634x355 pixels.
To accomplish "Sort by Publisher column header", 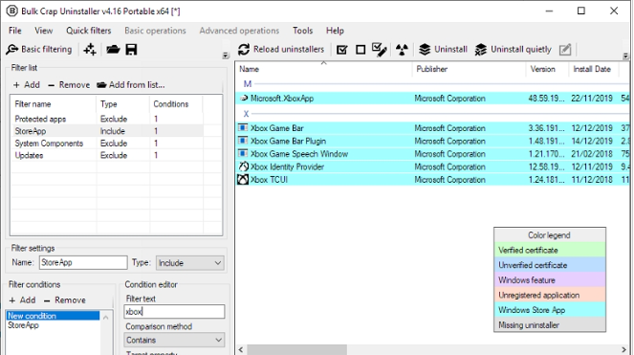I will pyautogui.click(x=470, y=69).
